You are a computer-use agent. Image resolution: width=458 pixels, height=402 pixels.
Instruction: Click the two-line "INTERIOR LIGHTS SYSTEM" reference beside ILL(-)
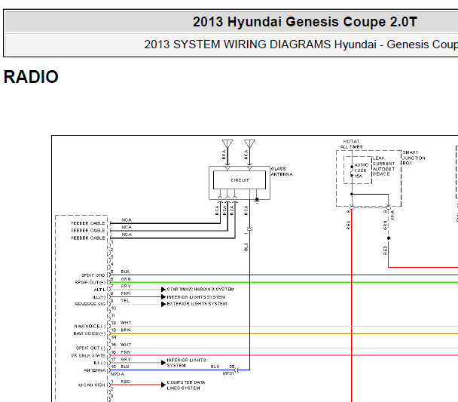[186, 363]
